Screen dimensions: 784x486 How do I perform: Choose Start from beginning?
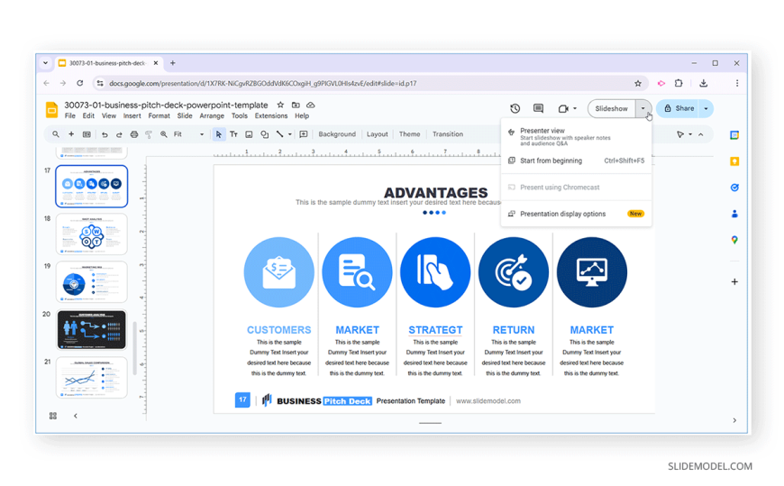576,160
